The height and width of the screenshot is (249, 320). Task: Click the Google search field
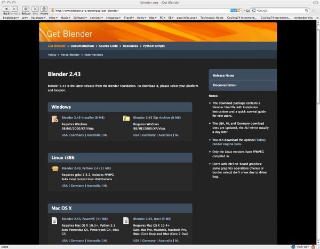pos(279,11)
